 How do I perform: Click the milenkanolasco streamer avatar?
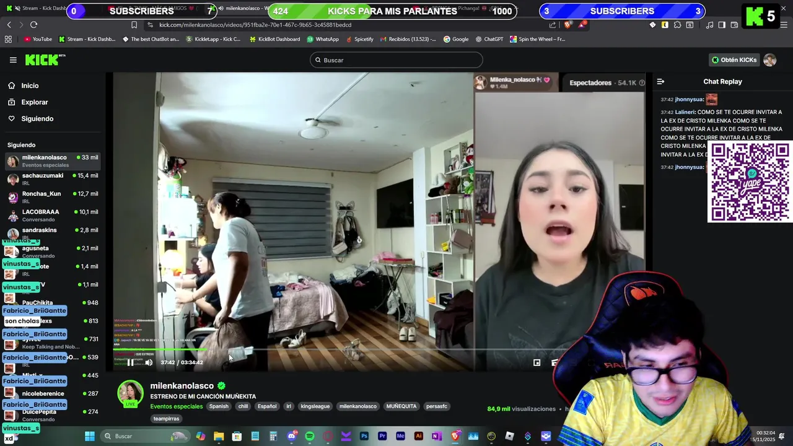click(x=131, y=394)
